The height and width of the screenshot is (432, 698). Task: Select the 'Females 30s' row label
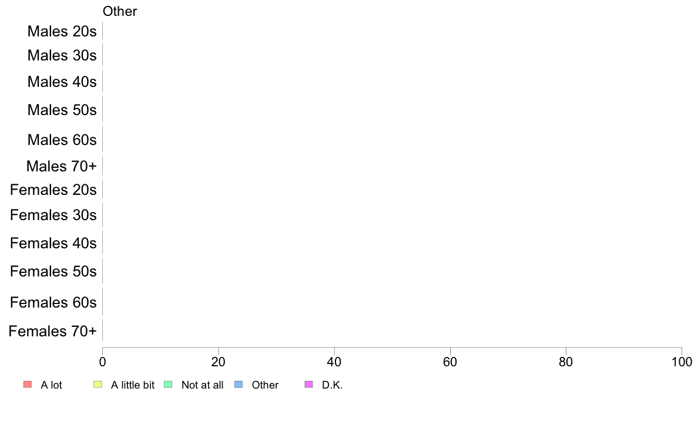pyautogui.click(x=53, y=215)
